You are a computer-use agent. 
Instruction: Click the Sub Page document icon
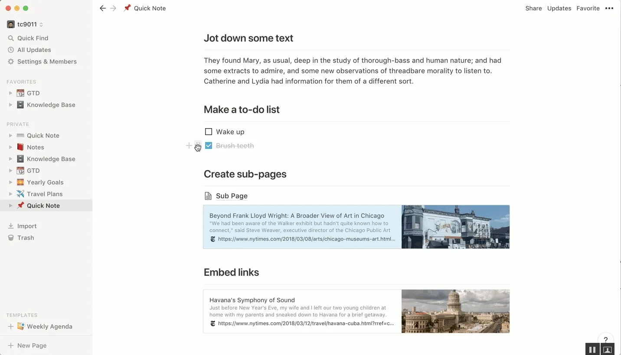click(x=209, y=196)
